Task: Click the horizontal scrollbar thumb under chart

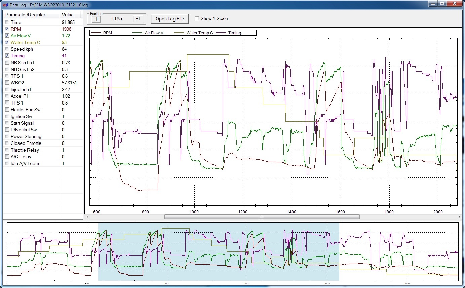Action: pos(262,217)
